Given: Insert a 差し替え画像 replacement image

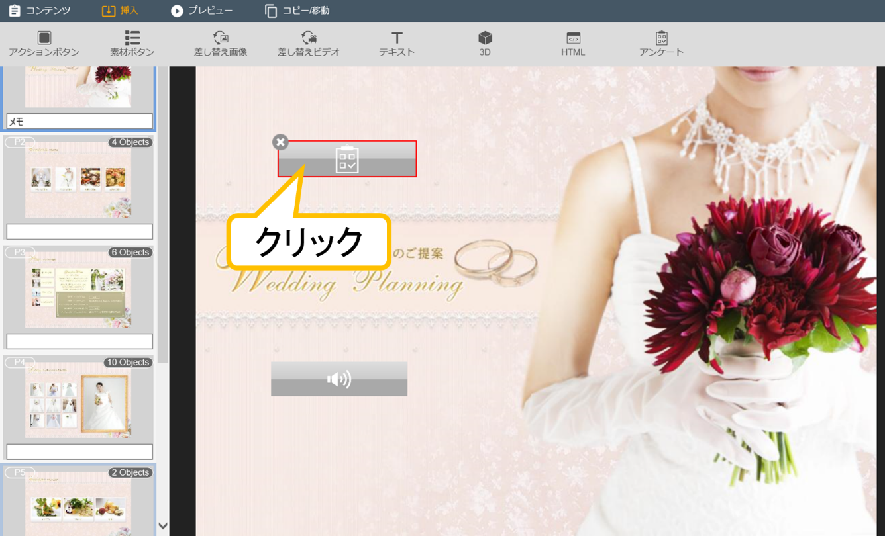Looking at the screenshot, I should 221,44.
